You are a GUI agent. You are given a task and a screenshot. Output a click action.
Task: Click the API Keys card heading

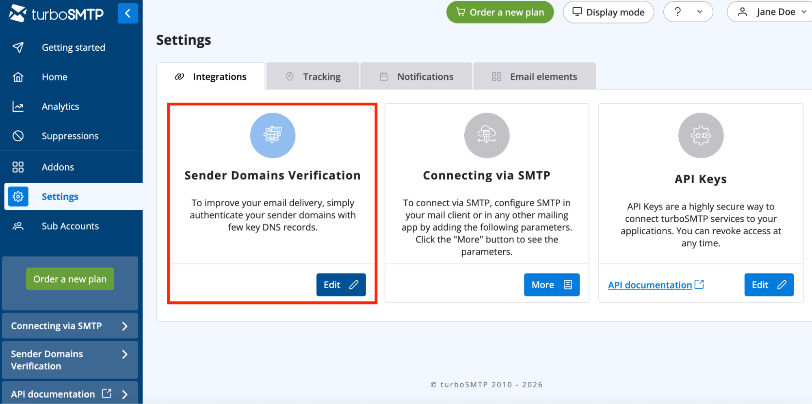click(701, 179)
